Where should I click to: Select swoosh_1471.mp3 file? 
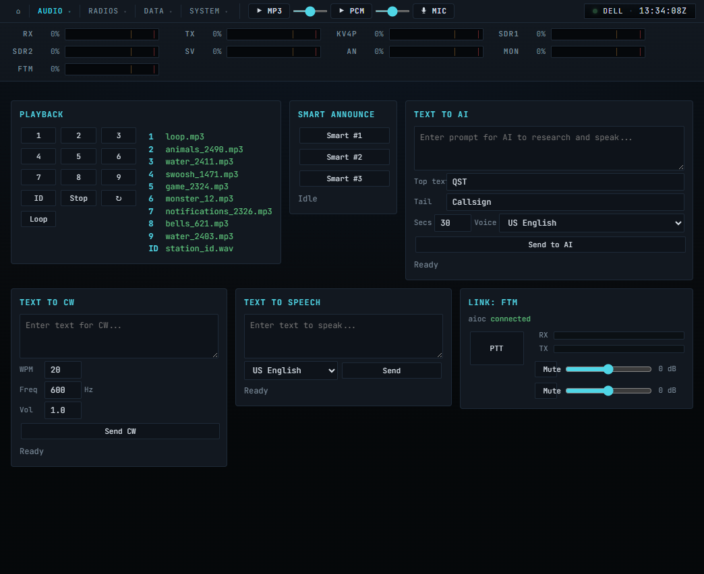pyautogui.click(x=202, y=174)
